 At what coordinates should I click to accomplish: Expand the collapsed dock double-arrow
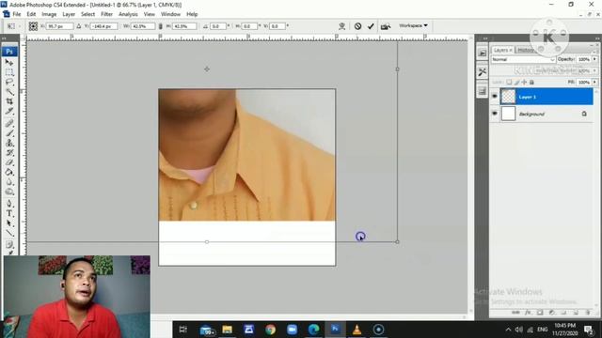[x=485, y=38]
